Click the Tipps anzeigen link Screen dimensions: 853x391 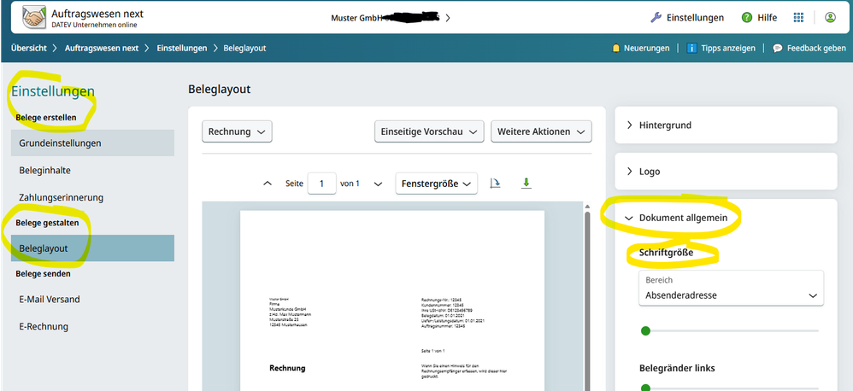click(728, 49)
